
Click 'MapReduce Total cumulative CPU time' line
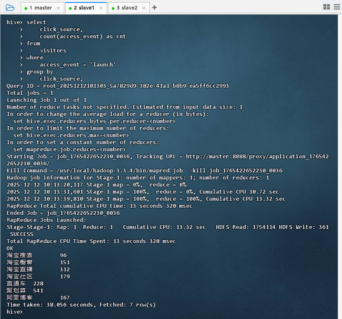click(x=100, y=206)
